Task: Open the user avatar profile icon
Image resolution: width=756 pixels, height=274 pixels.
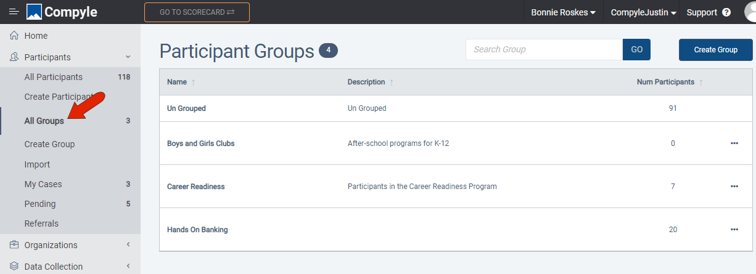Action: [x=747, y=12]
